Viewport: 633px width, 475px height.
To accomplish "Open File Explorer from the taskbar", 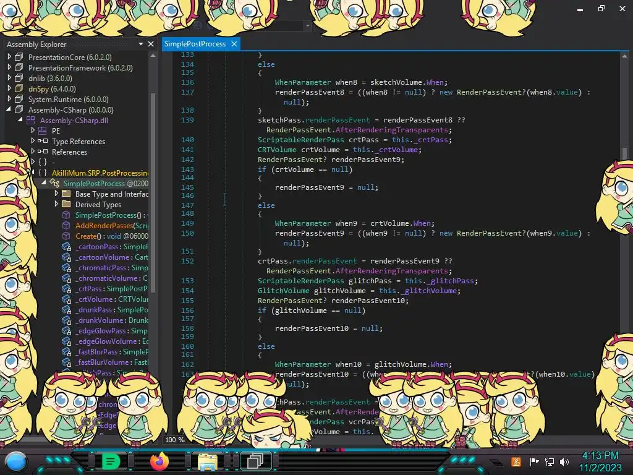I will point(208,461).
